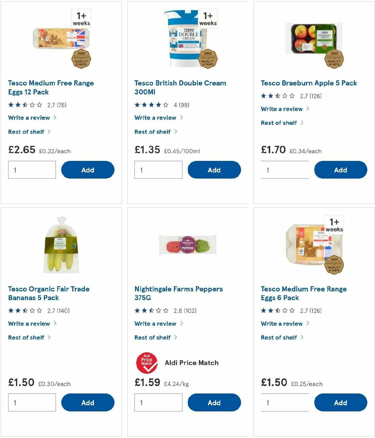This screenshot has height=438, width=375.
Task: Add Braeburn Apple 5 Pack to basket
Action: 340,170
